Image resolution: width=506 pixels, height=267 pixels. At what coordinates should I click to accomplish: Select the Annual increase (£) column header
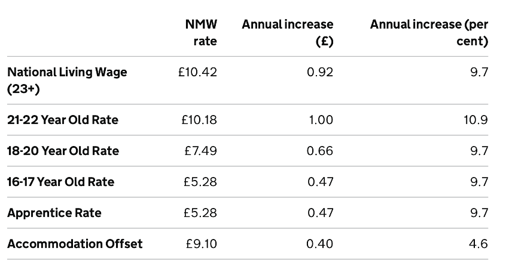click(x=287, y=33)
